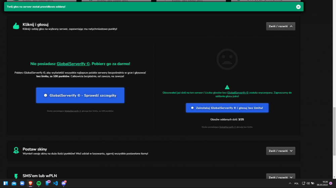336x188 pixels.
Task: Open the taskbar app with 10 badge
Action: click(47, 183)
